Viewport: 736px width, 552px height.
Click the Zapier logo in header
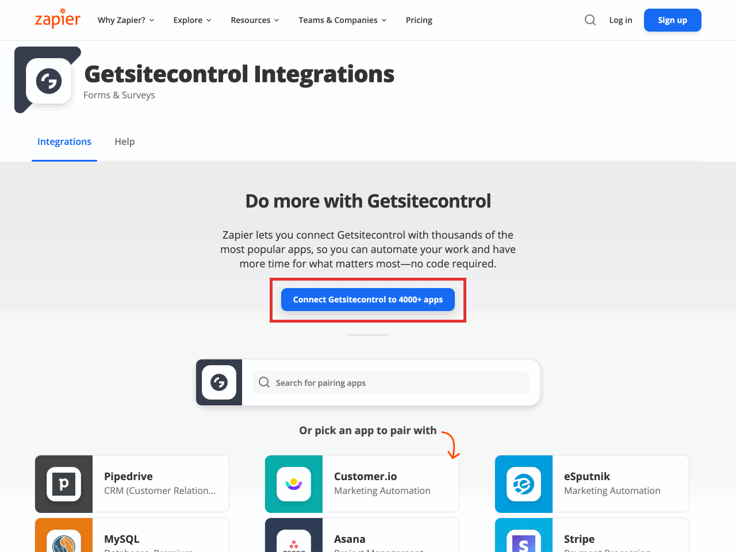57,19
